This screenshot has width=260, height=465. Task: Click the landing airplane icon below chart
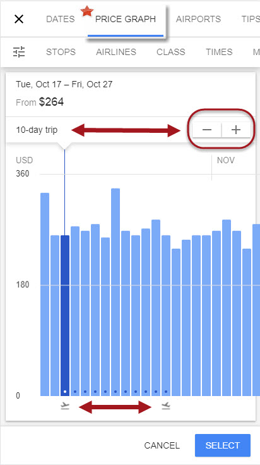click(x=166, y=406)
